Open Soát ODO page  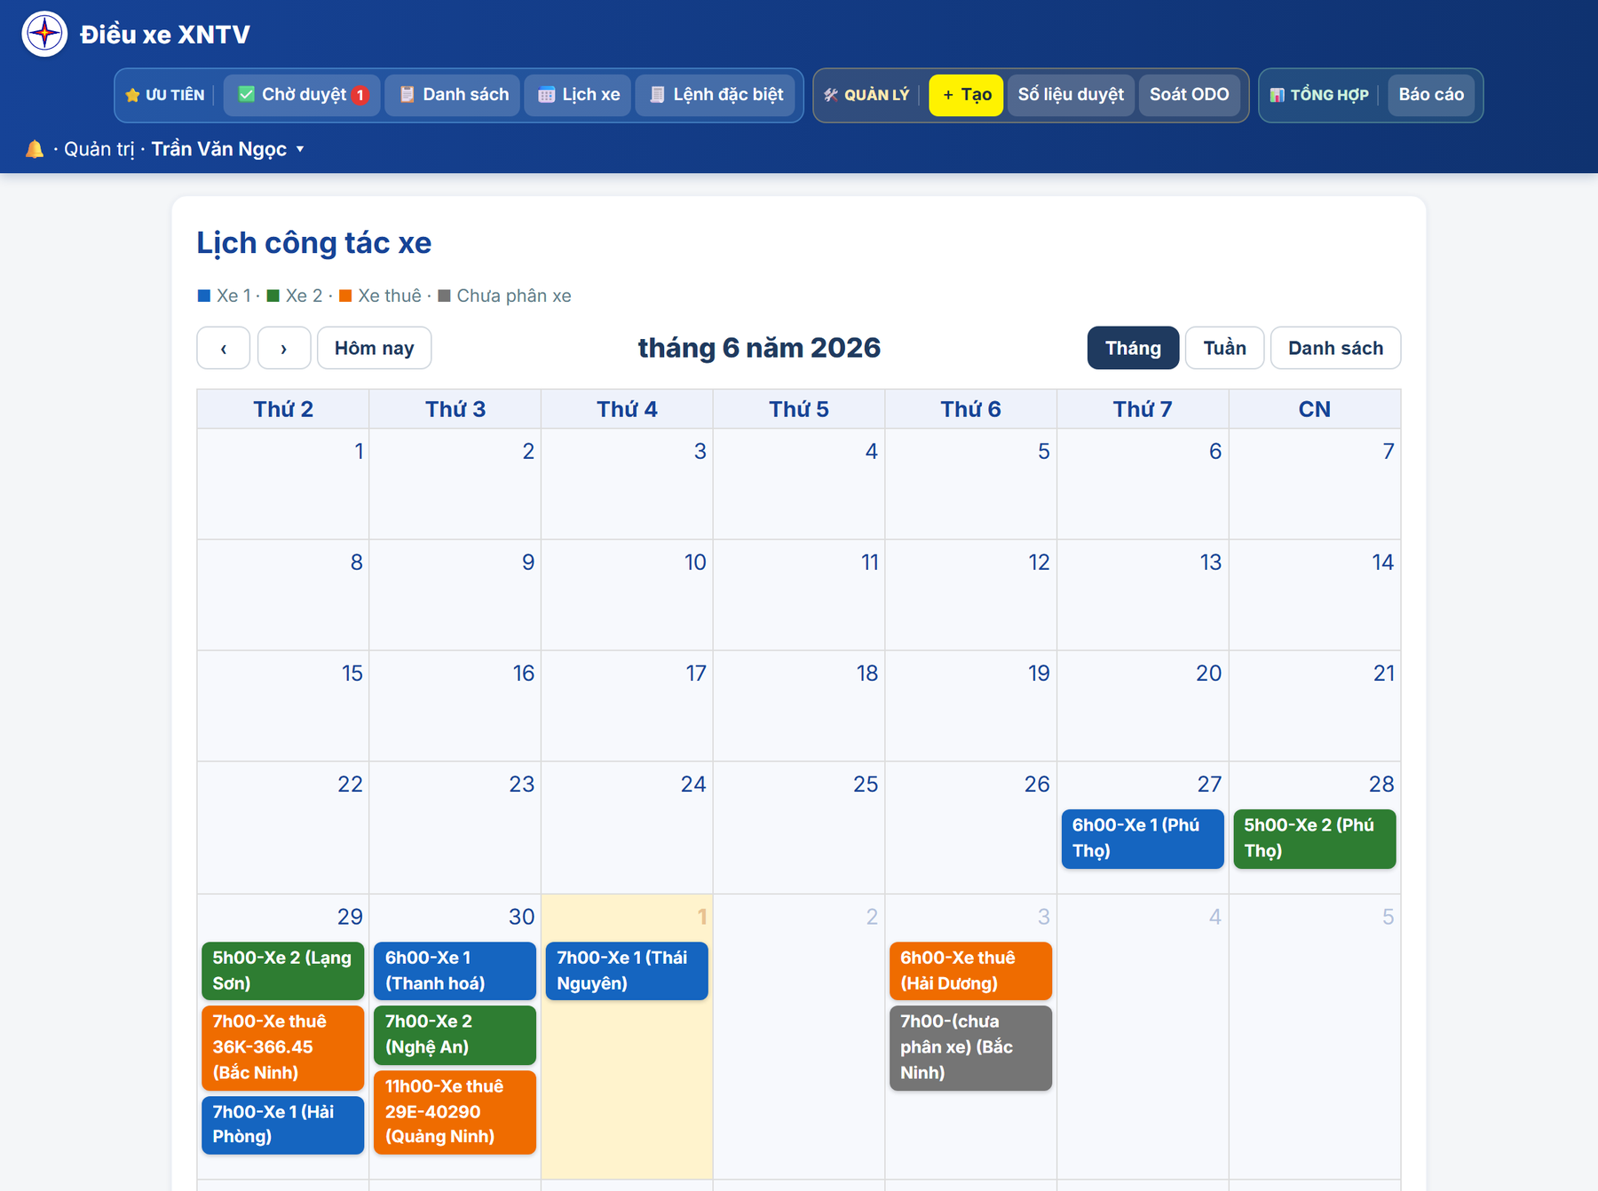(x=1190, y=95)
